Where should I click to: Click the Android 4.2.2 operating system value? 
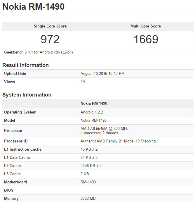coord(92,112)
